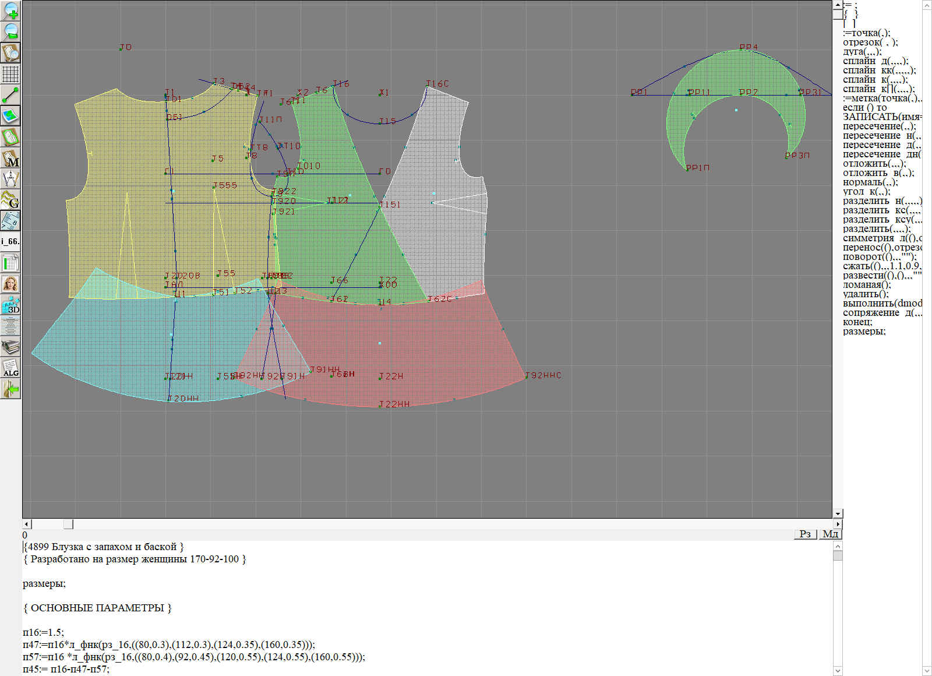This screenshot has width=932, height=676.
Task: Click the pattern pieces M icon
Action: point(10,159)
